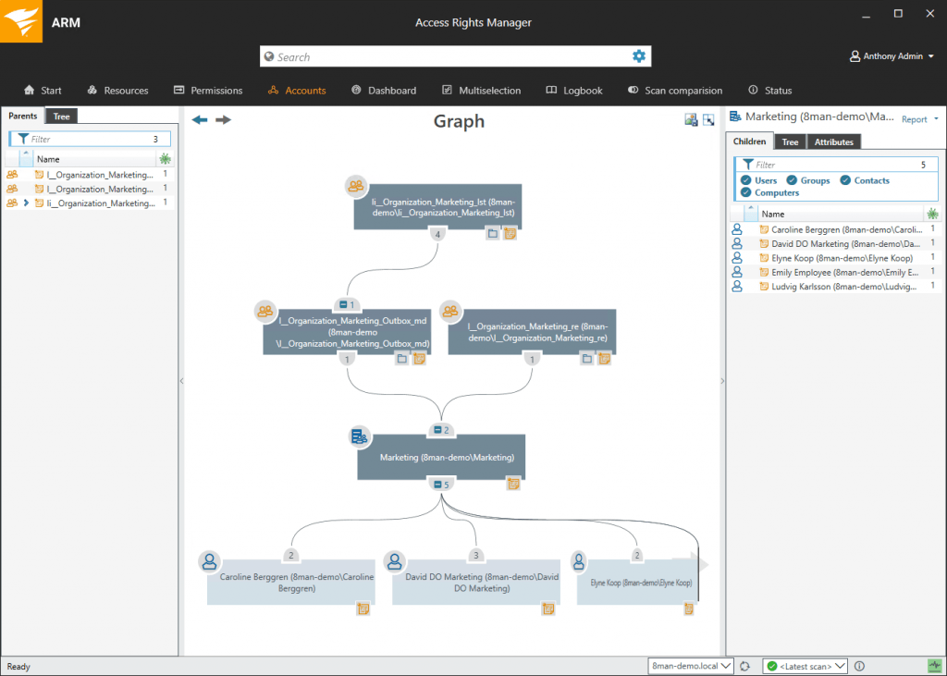Collapse the right Children panel splitter arrow
Screen dimensions: 947x676
pyautogui.click(x=722, y=381)
